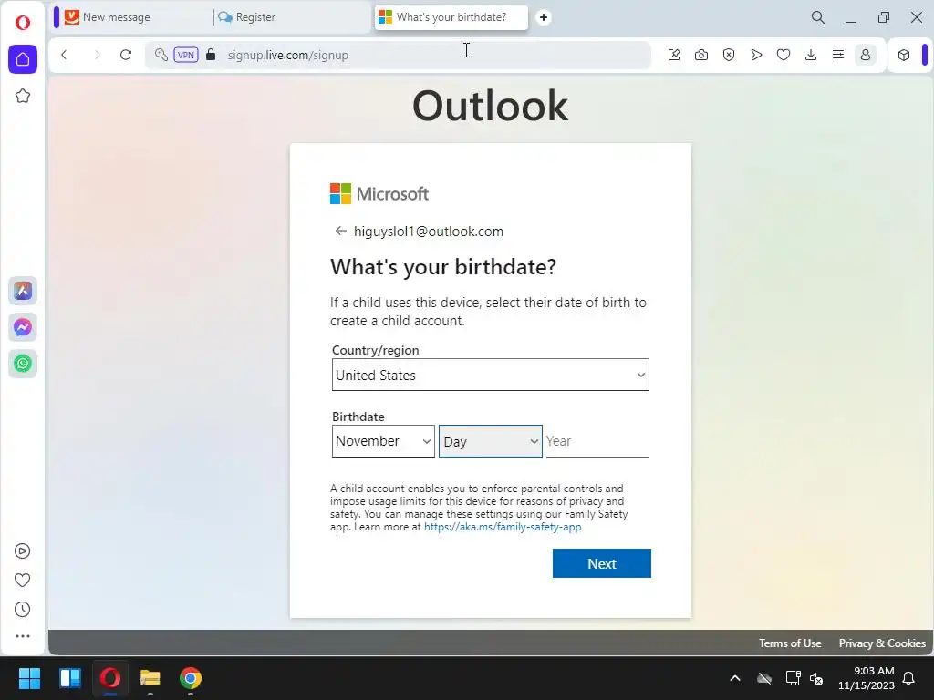
Task: Reload the signup page
Action: click(126, 55)
